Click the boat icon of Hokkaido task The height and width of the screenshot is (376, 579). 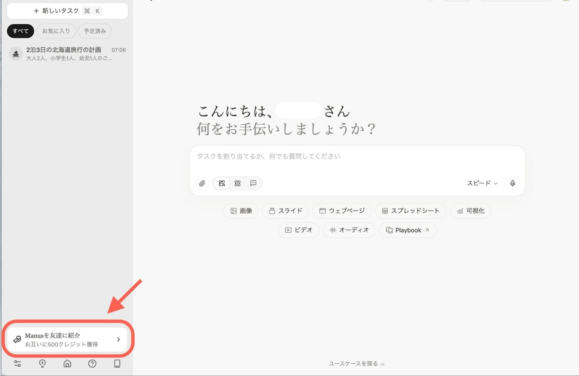coord(16,54)
